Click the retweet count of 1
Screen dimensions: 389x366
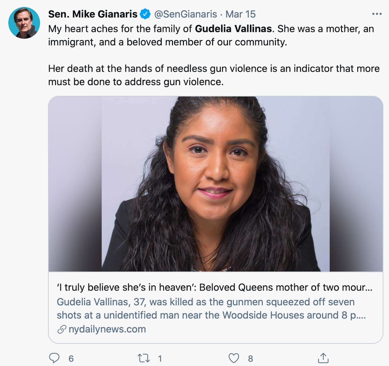[160, 359]
